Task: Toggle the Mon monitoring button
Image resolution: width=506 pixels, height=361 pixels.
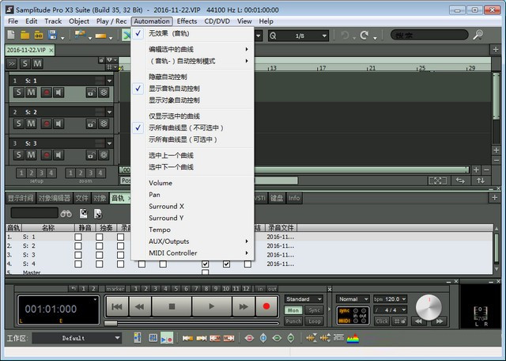Action: pyautogui.click(x=293, y=310)
